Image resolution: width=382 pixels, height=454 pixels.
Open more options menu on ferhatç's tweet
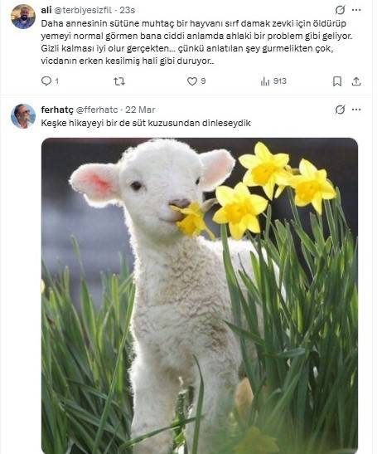(356, 110)
